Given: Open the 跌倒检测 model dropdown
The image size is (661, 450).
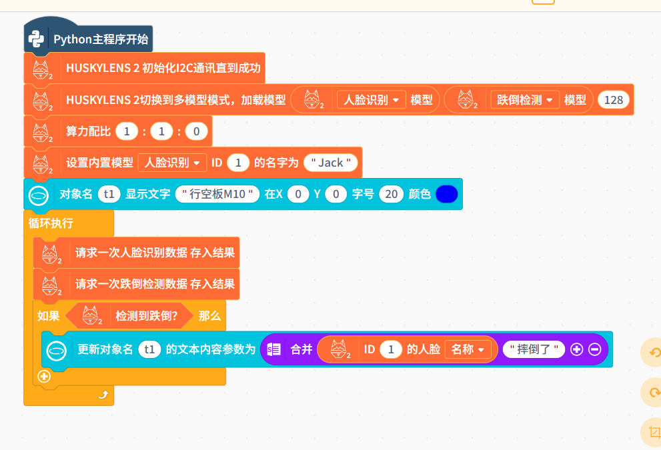Looking at the screenshot, I should [525, 100].
